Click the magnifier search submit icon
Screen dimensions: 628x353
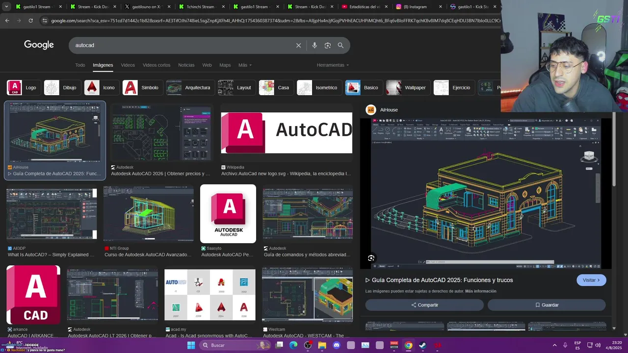click(340, 45)
